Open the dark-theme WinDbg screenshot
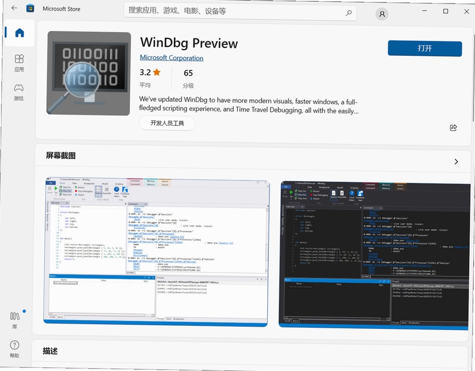 (x=375, y=256)
